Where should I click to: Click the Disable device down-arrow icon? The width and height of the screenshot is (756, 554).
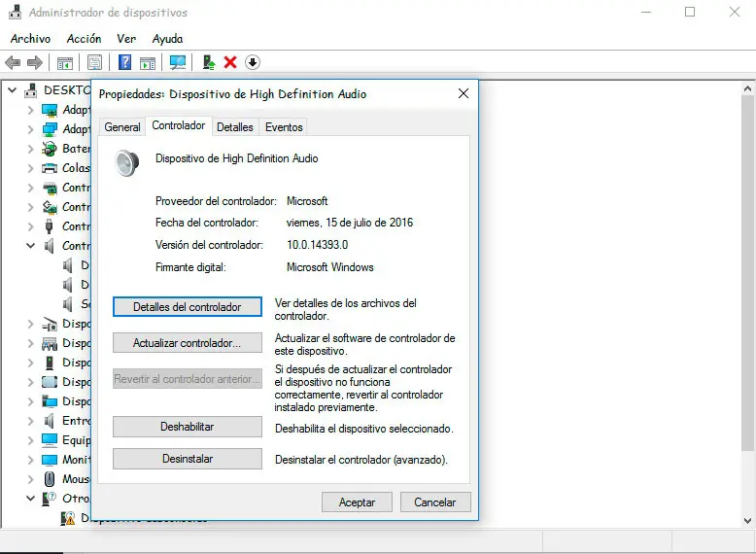pyautogui.click(x=252, y=62)
